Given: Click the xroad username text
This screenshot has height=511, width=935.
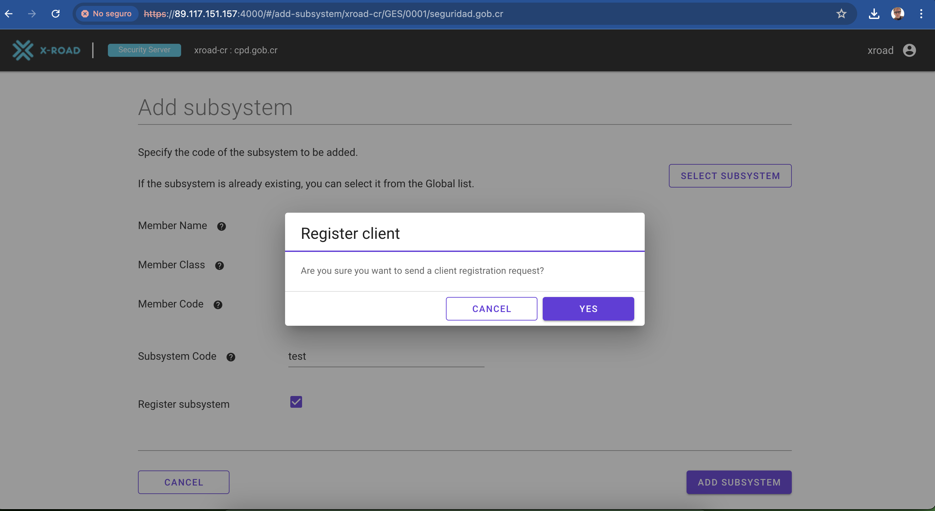Looking at the screenshot, I should tap(880, 50).
